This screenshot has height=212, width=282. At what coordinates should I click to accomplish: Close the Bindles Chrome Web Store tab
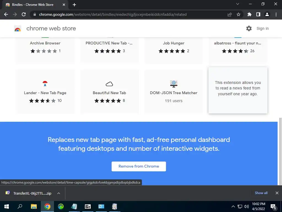[64, 5]
